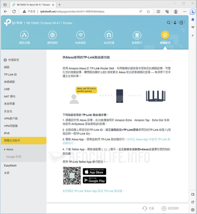This screenshot has width=197, height=214.
Task: Click the 支援 support button
Action: pos(148,208)
